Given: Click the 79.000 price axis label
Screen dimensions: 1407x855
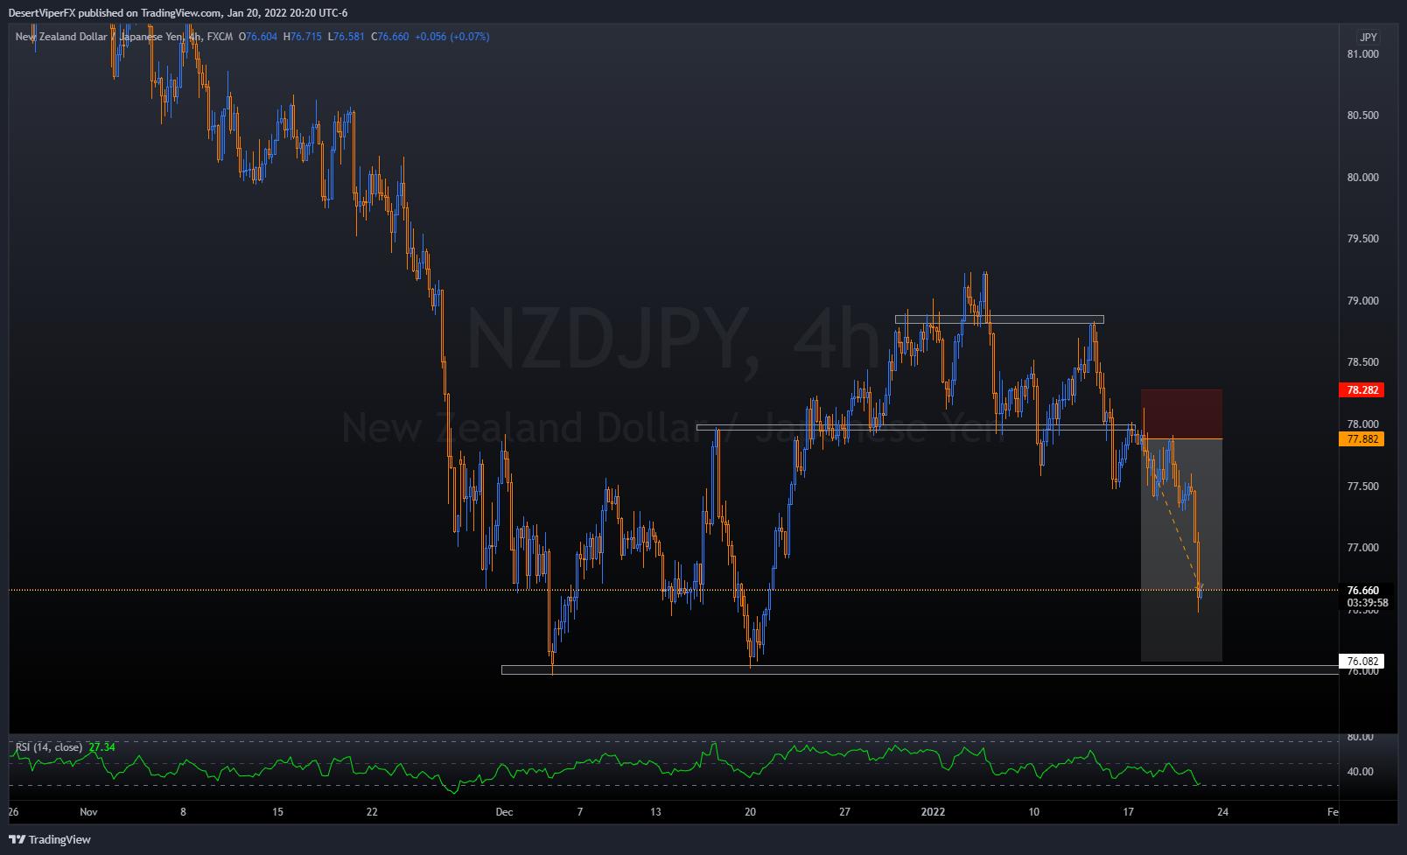Looking at the screenshot, I should pos(1362,301).
